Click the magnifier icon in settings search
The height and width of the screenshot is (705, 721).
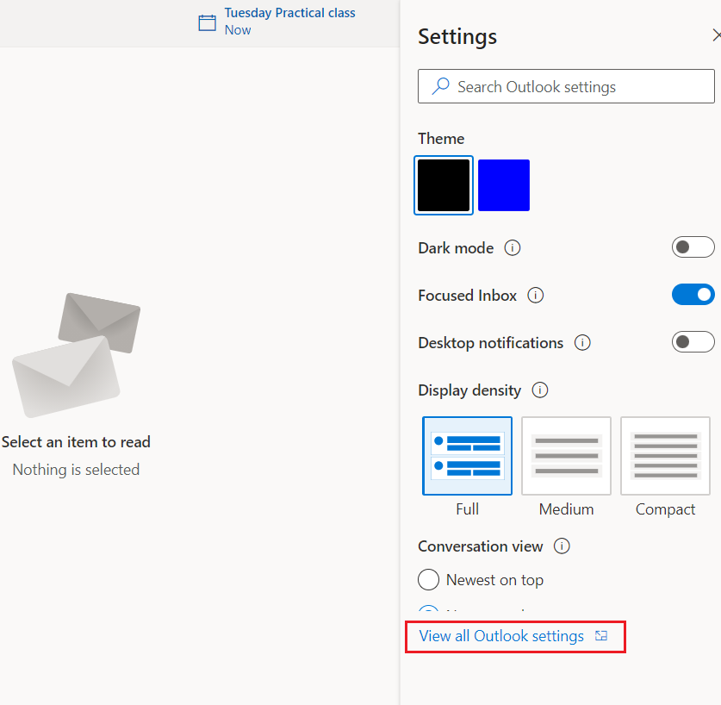(440, 86)
